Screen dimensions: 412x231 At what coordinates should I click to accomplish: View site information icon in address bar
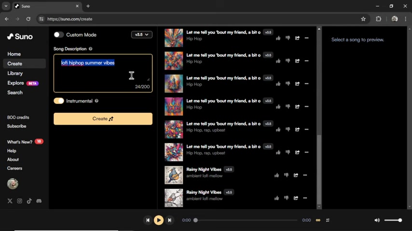point(41,19)
